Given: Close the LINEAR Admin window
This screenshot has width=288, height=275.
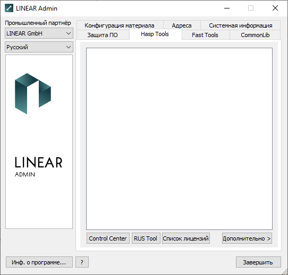Looking at the screenshot, I should click(275, 8).
